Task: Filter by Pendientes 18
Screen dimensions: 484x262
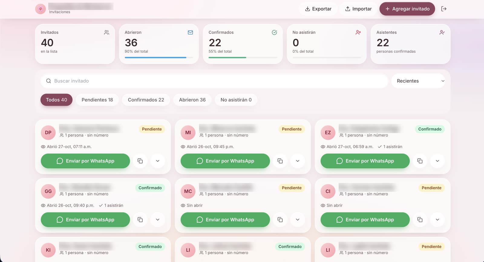Action: [x=97, y=100]
